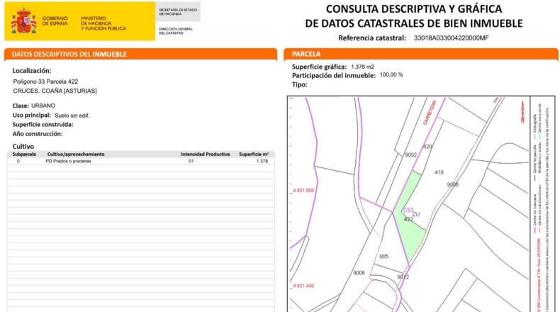Click the 'Subparcela' column header
560x312 pixels.
tap(24, 155)
